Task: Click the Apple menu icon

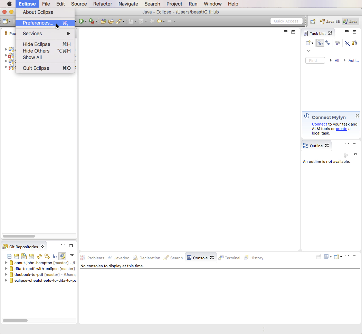Action: 9,4
